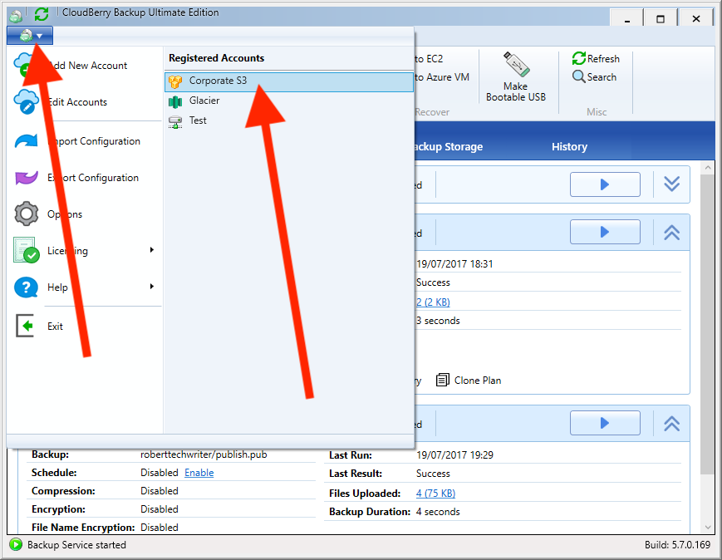Screen dimensions: 722x560
Task: Run the plan last run at 18:31
Action: click(605, 232)
